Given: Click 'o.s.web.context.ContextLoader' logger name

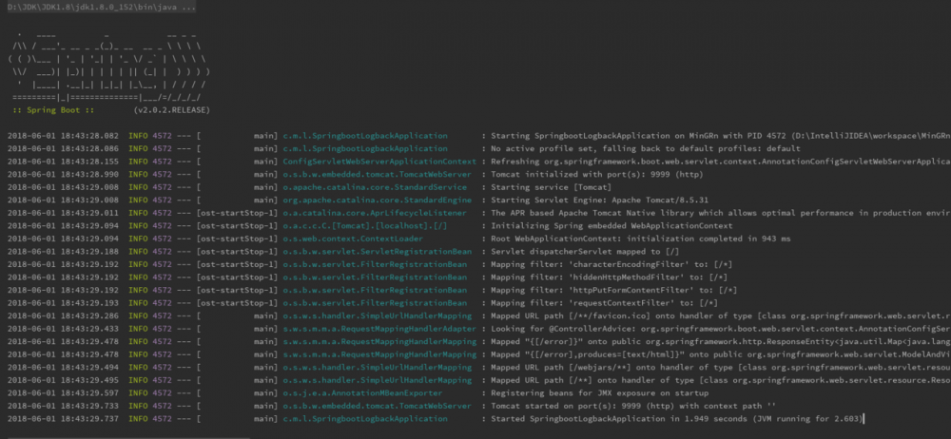Looking at the screenshot, I should [x=353, y=239].
